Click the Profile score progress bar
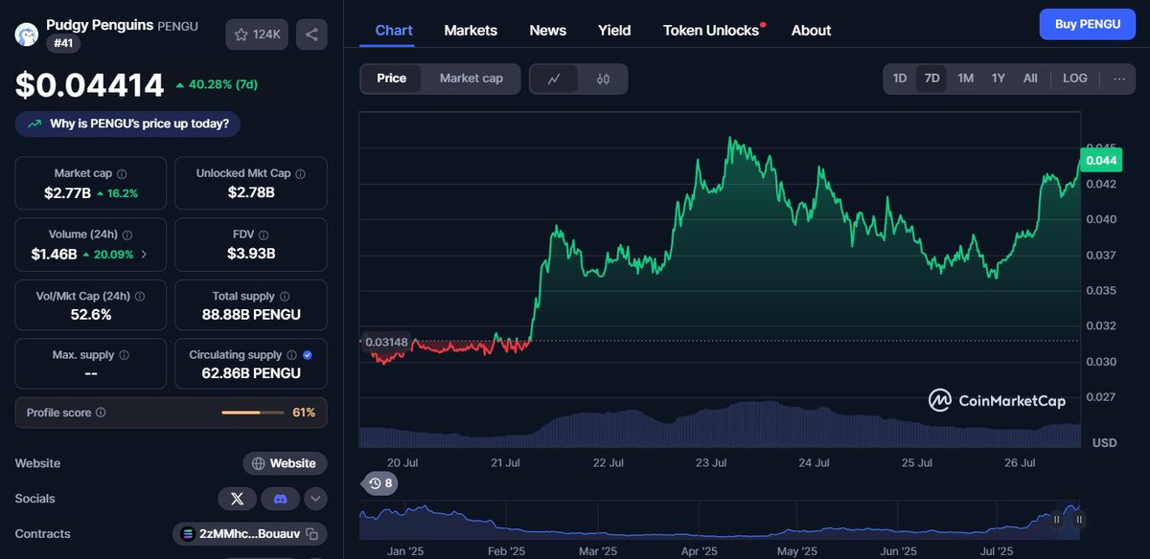This screenshot has width=1150, height=559. (253, 413)
